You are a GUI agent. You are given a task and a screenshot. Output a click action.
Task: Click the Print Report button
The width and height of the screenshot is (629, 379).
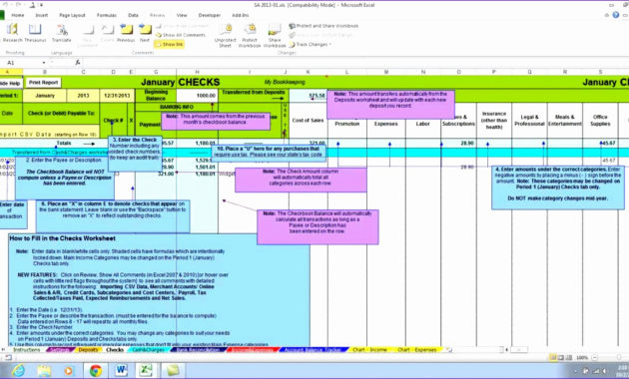(44, 83)
